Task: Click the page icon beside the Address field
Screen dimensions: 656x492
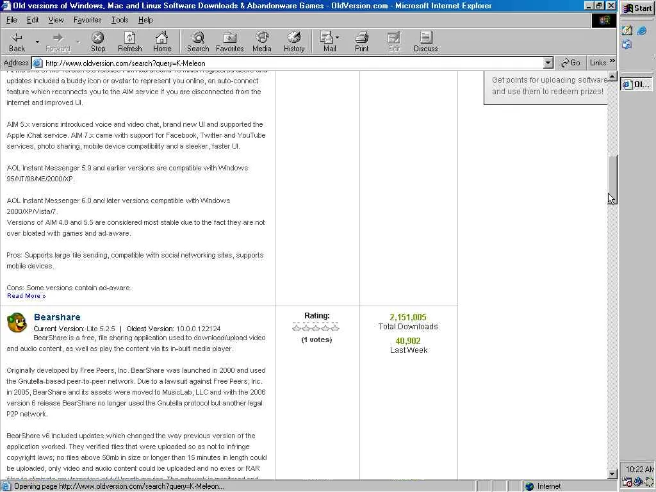Action: pyautogui.click(x=38, y=63)
